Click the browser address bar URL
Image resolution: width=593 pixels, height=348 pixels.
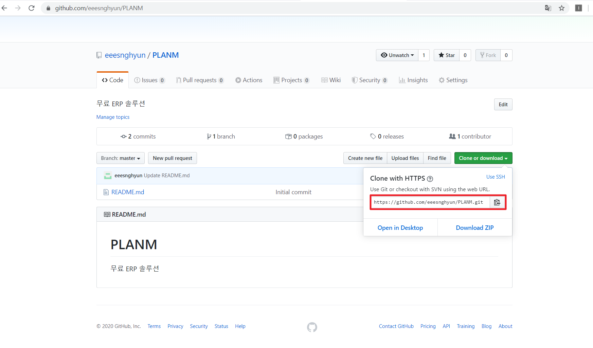point(99,8)
